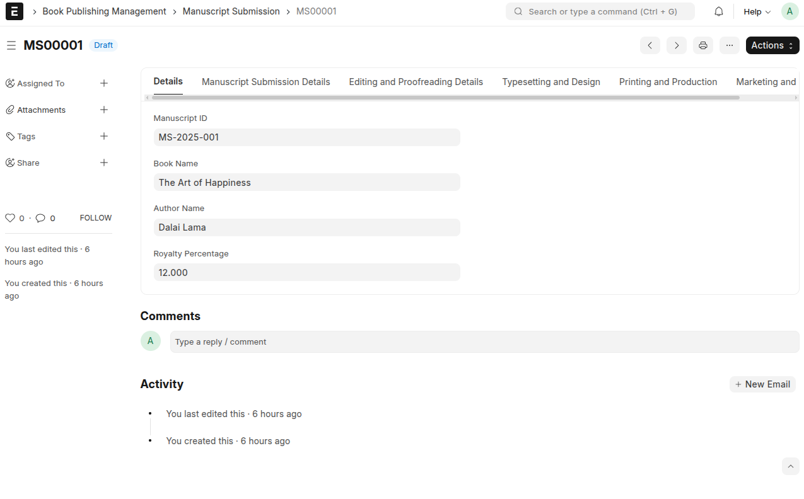
Task: Open the ellipsis overflow menu
Action: point(729,45)
